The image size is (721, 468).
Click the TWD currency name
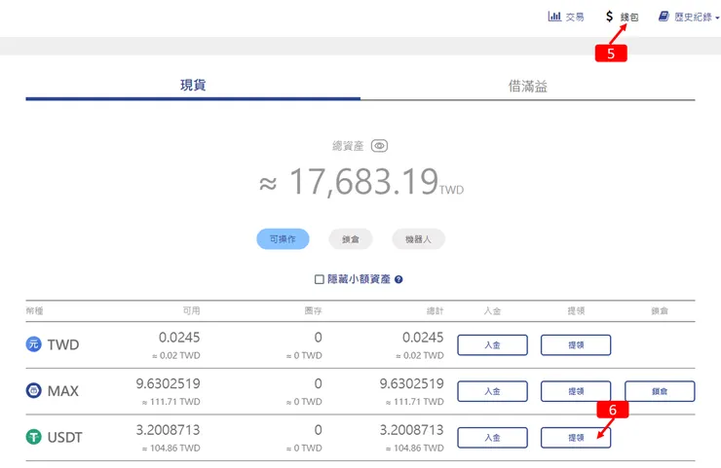63,344
